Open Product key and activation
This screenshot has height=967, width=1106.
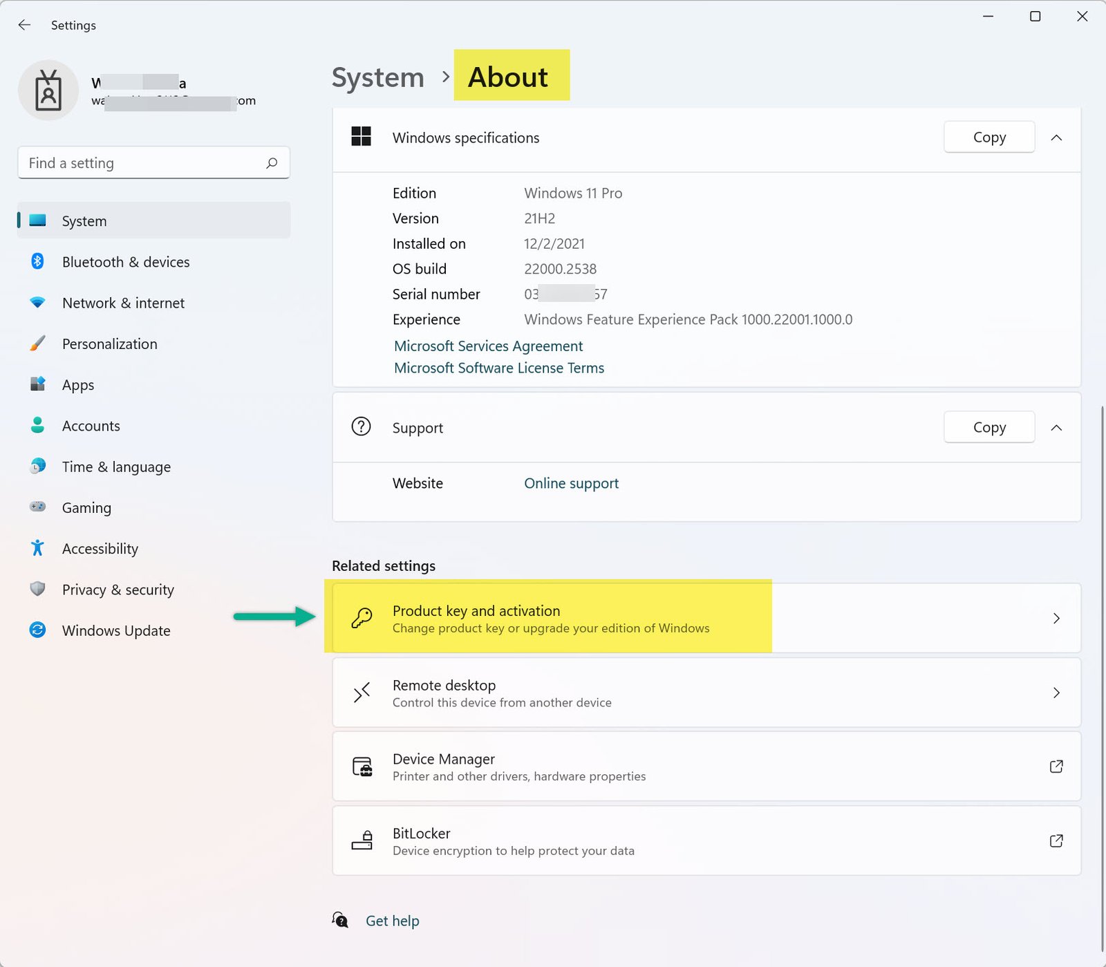click(x=706, y=618)
